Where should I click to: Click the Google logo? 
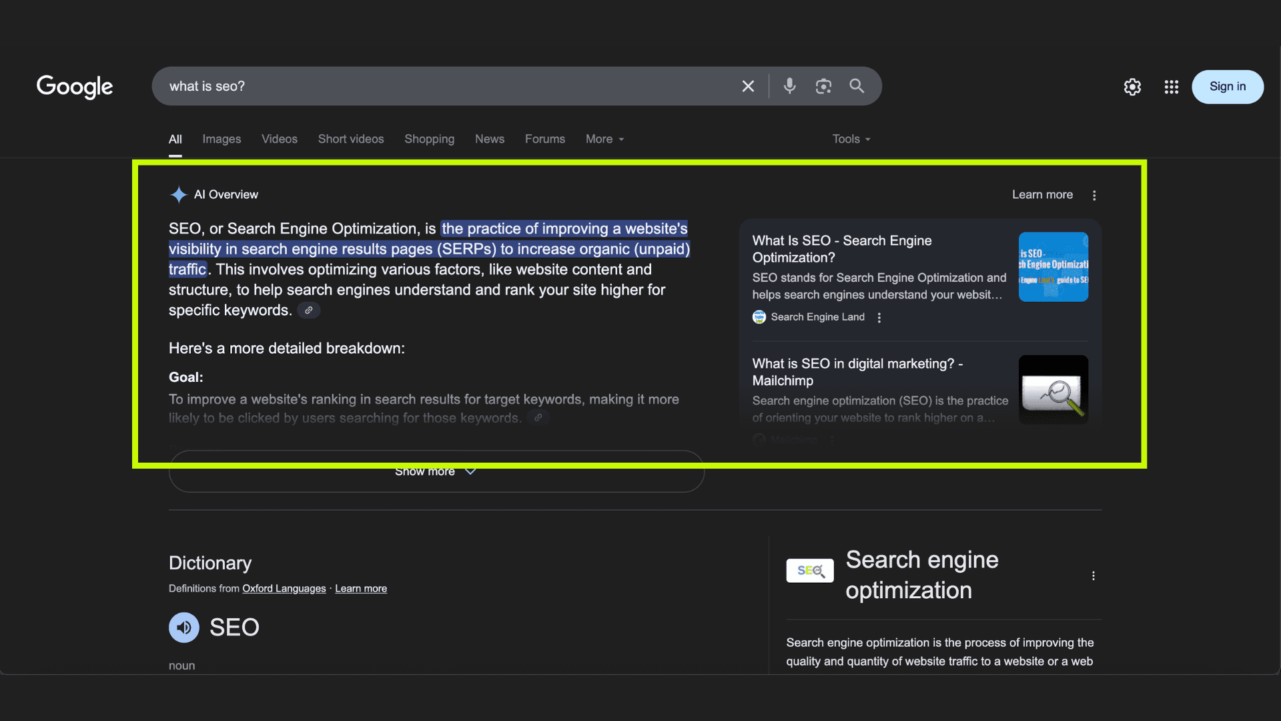[75, 87]
